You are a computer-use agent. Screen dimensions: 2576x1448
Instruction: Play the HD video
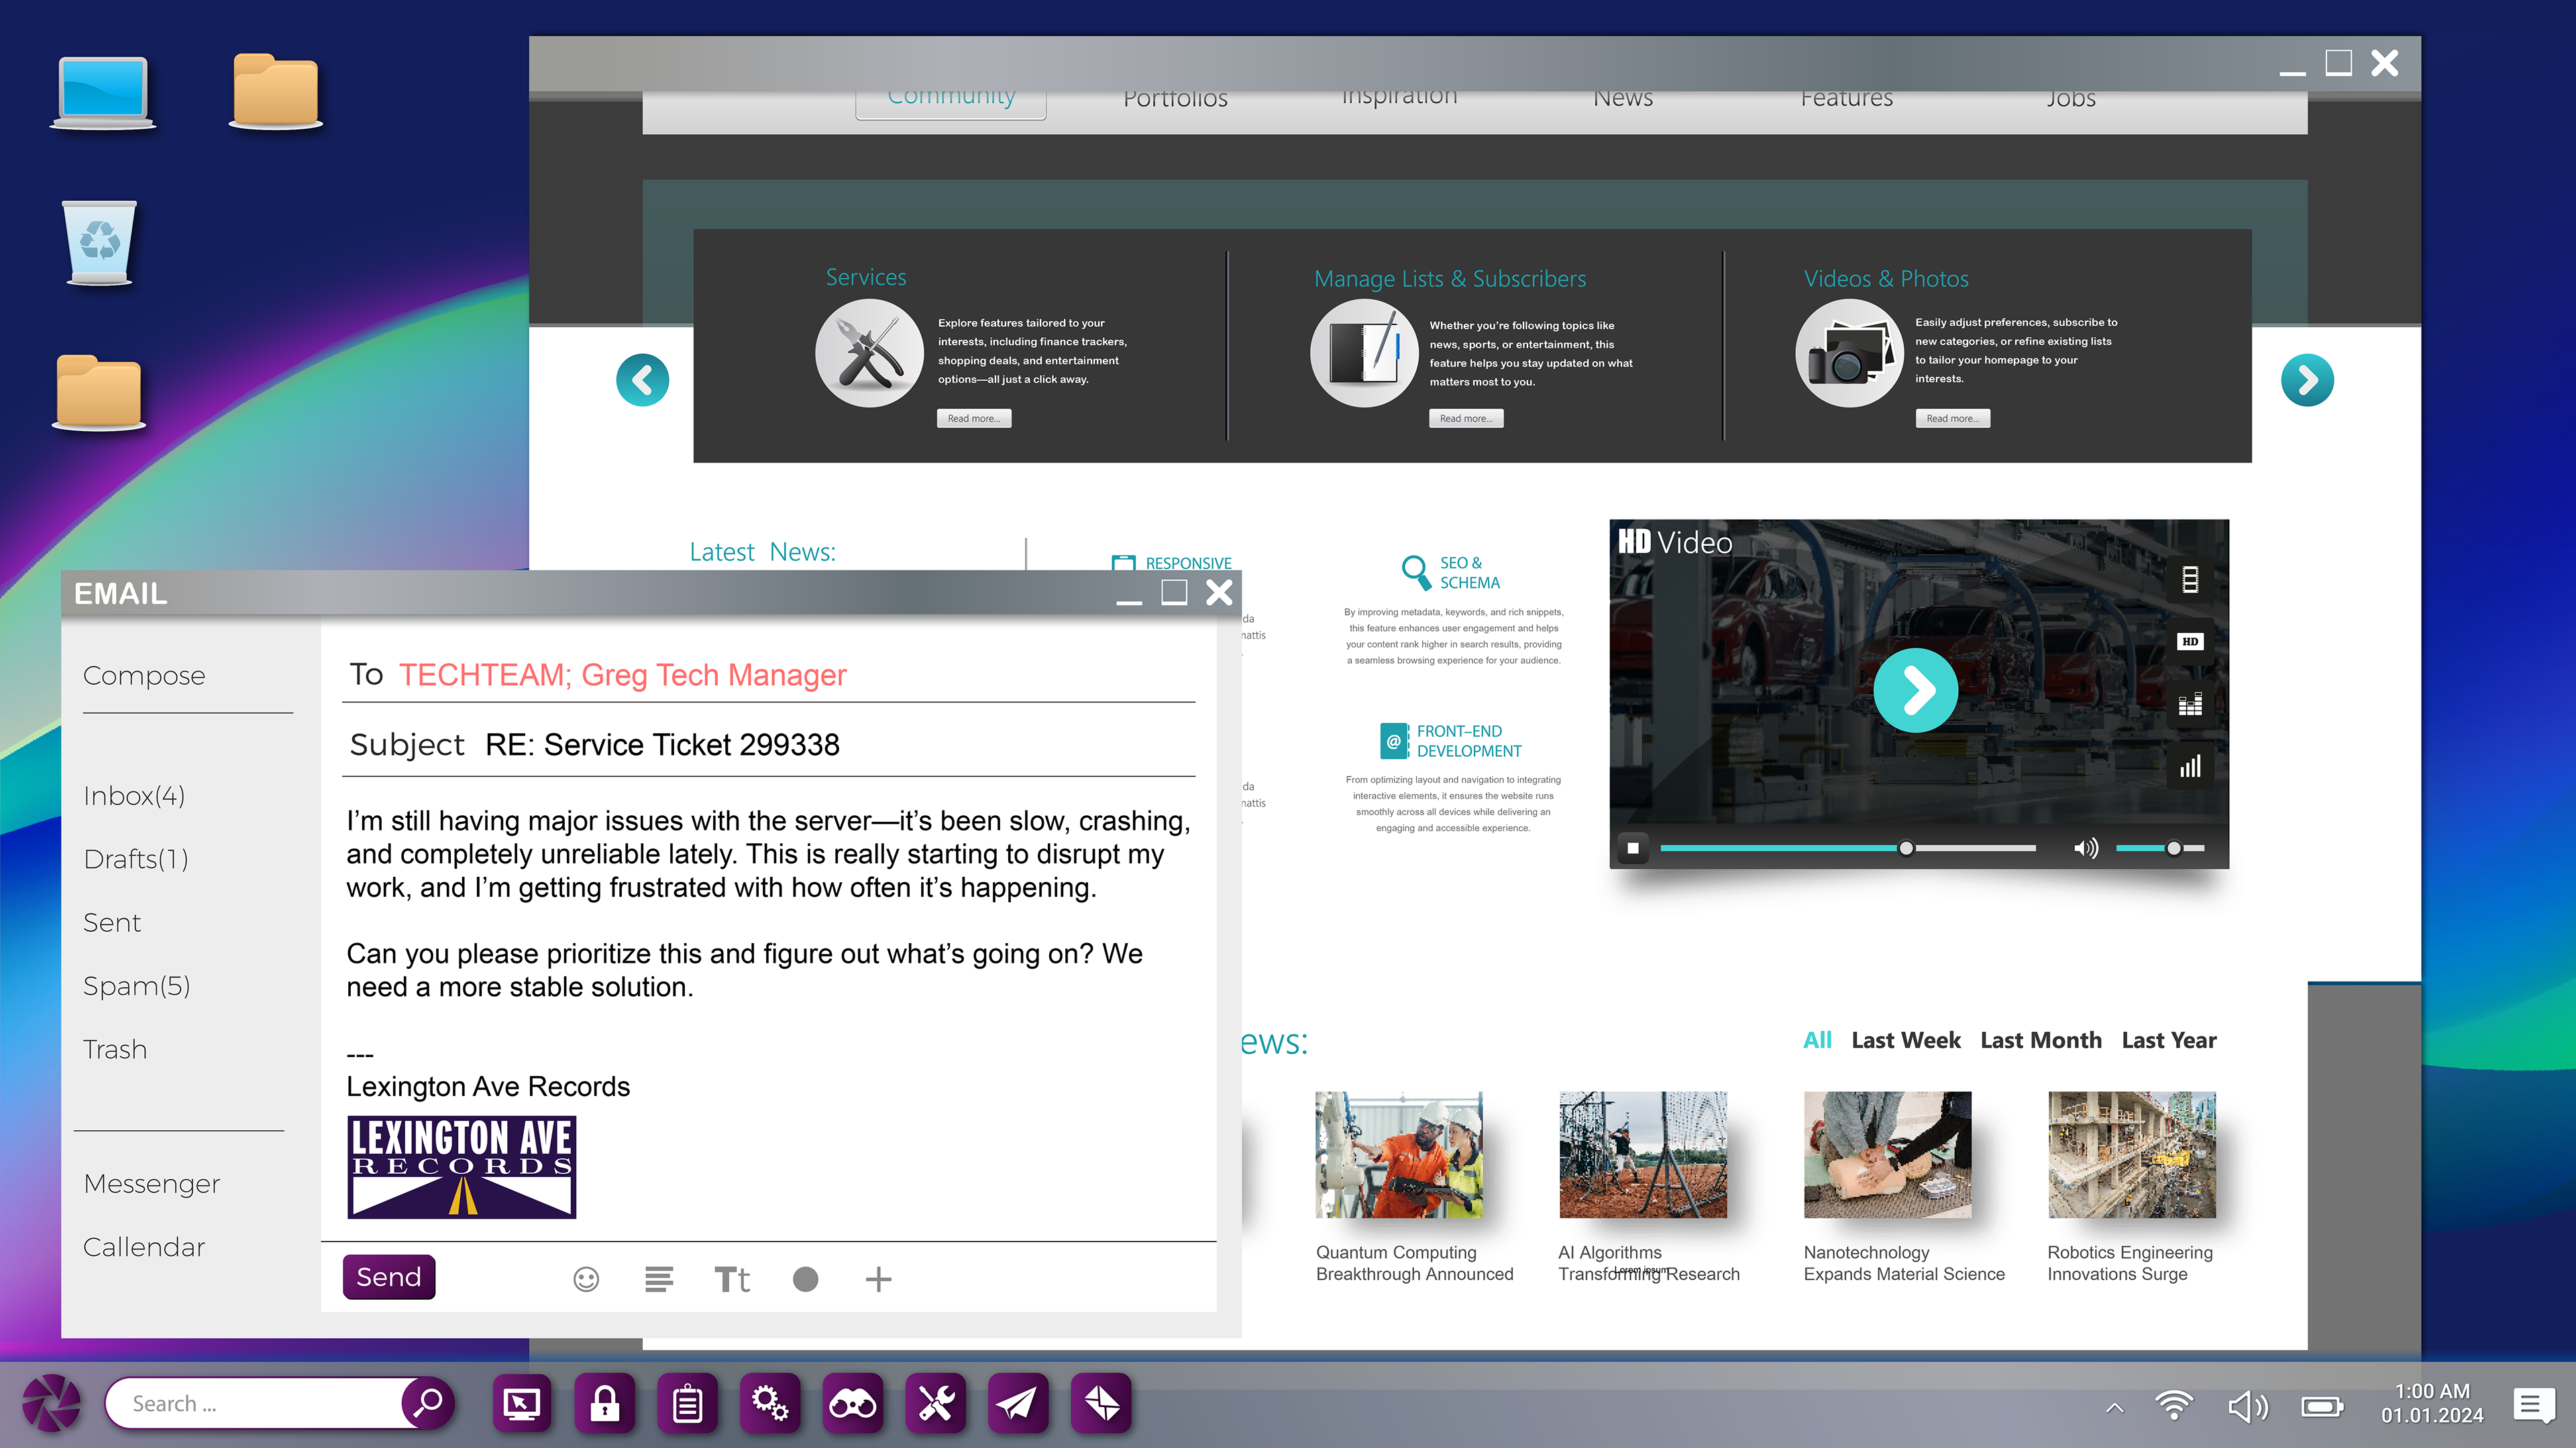point(1915,690)
